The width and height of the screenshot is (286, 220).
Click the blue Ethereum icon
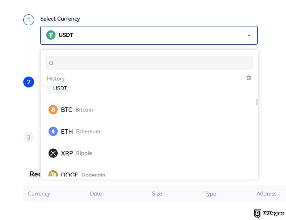point(53,131)
